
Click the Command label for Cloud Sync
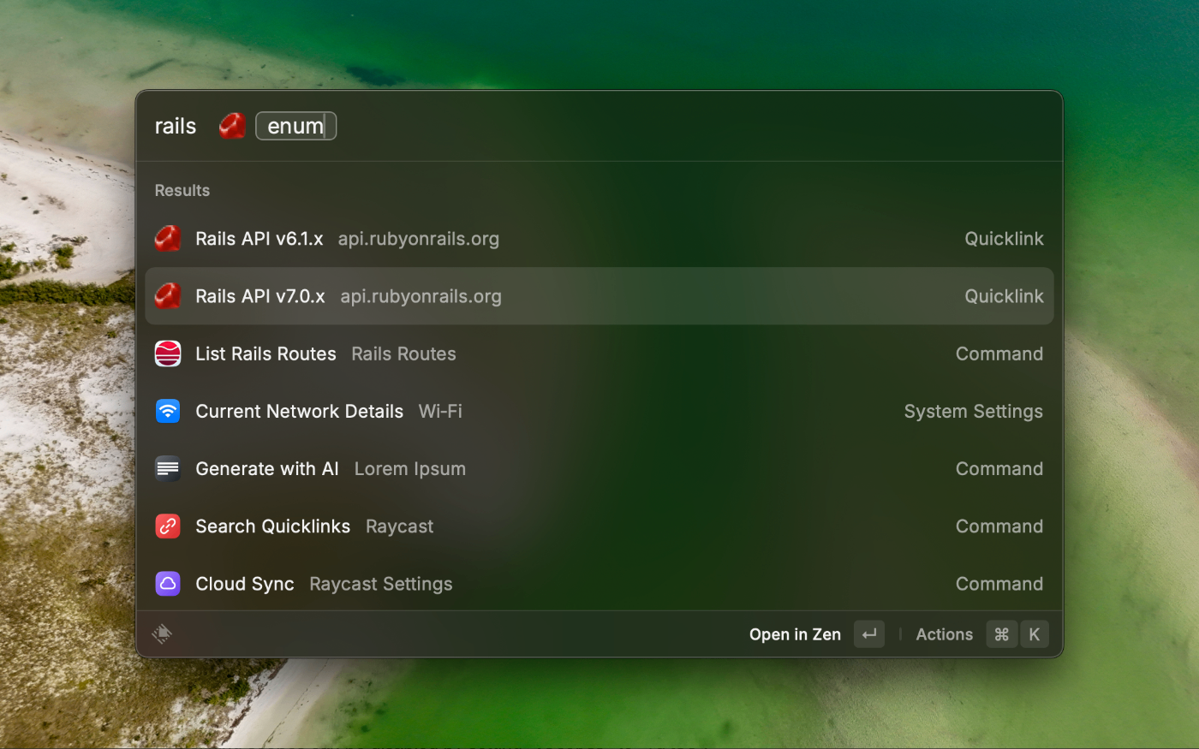[999, 583]
